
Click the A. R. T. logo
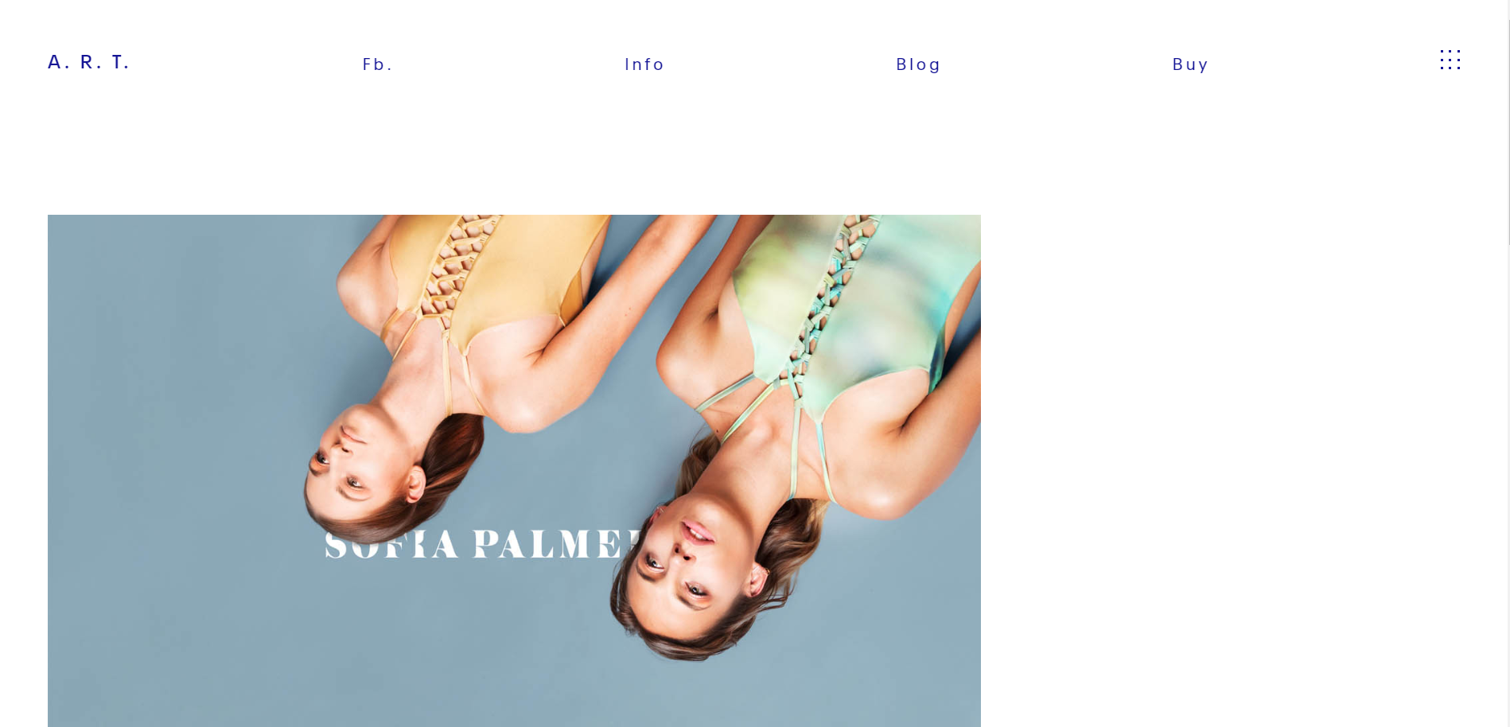[88, 62]
